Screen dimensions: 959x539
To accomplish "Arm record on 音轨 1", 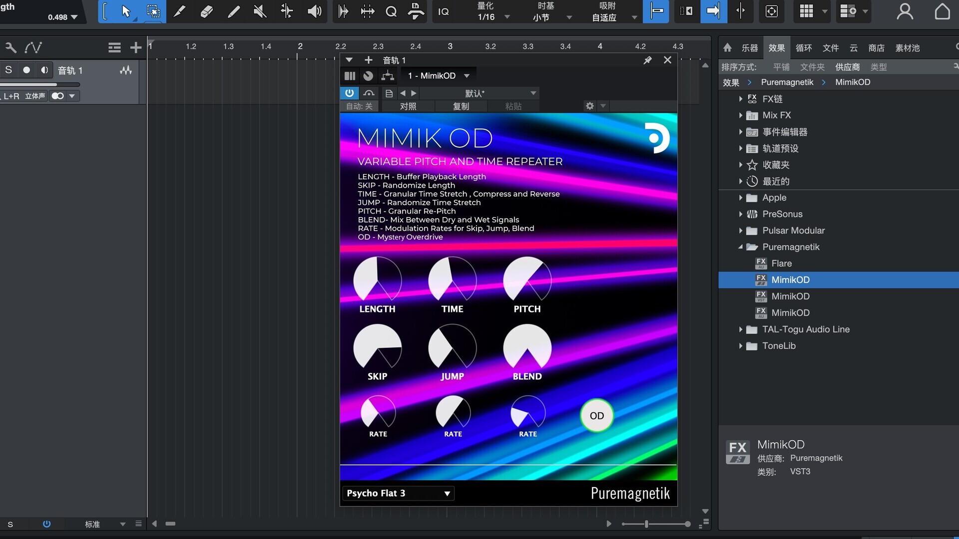I will pos(26,70).
